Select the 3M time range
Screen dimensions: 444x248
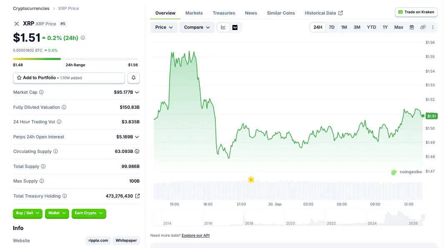357,27
